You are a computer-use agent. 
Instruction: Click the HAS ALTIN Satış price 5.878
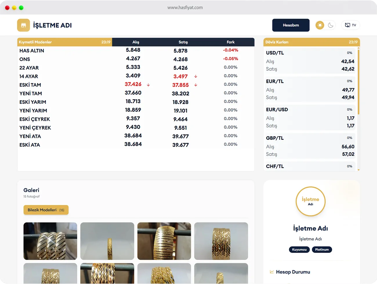click(180, 51)
